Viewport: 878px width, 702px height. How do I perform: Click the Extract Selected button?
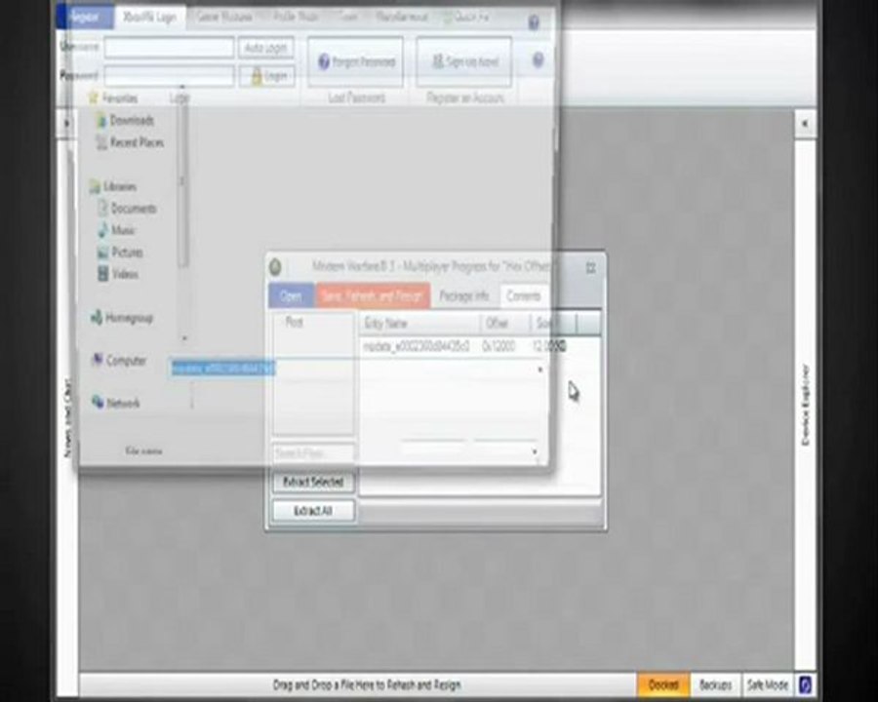[x=313, y=482]
